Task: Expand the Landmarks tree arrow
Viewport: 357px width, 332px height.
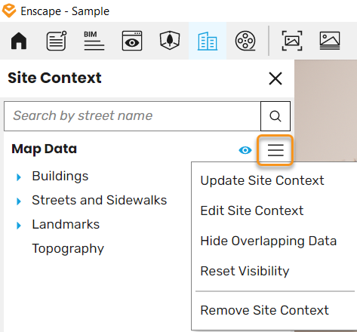Action: (19, 226)
